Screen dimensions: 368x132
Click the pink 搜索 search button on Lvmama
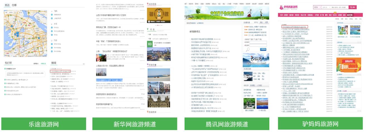pos(353,7)
